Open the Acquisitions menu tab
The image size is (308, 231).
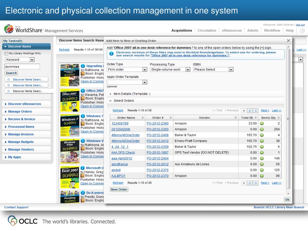coord(182,30)
